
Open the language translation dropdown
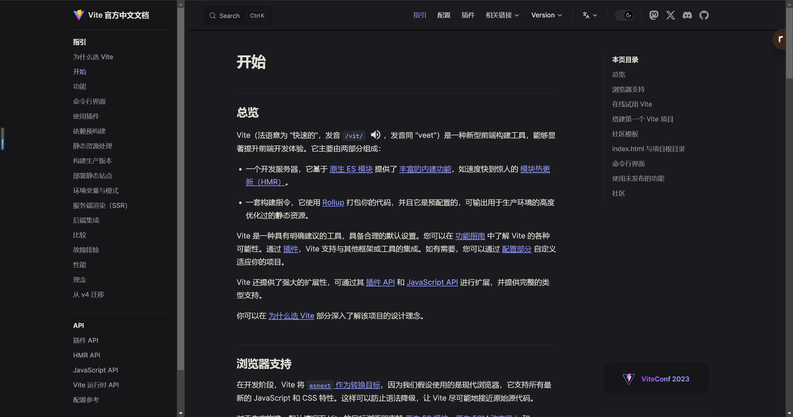click(x=589, y=15)
